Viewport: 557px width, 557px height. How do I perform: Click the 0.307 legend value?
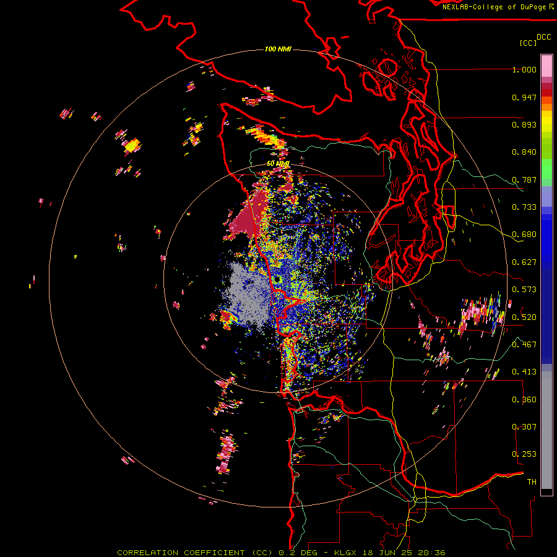[x=524, y=427]
